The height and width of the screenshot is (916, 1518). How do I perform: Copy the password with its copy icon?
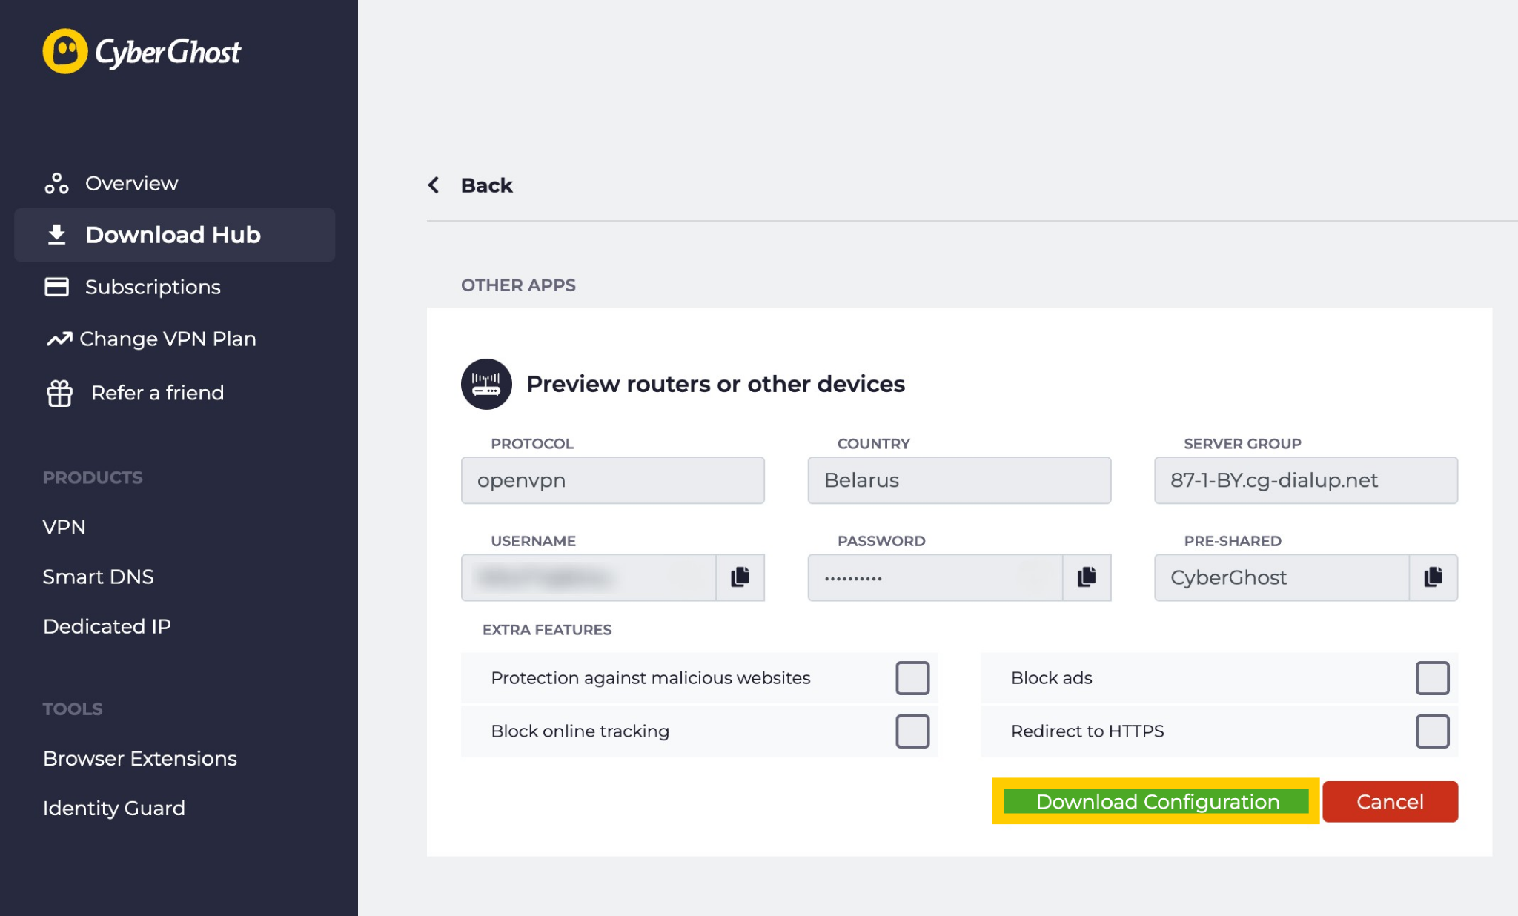(x=1087, y=577)
